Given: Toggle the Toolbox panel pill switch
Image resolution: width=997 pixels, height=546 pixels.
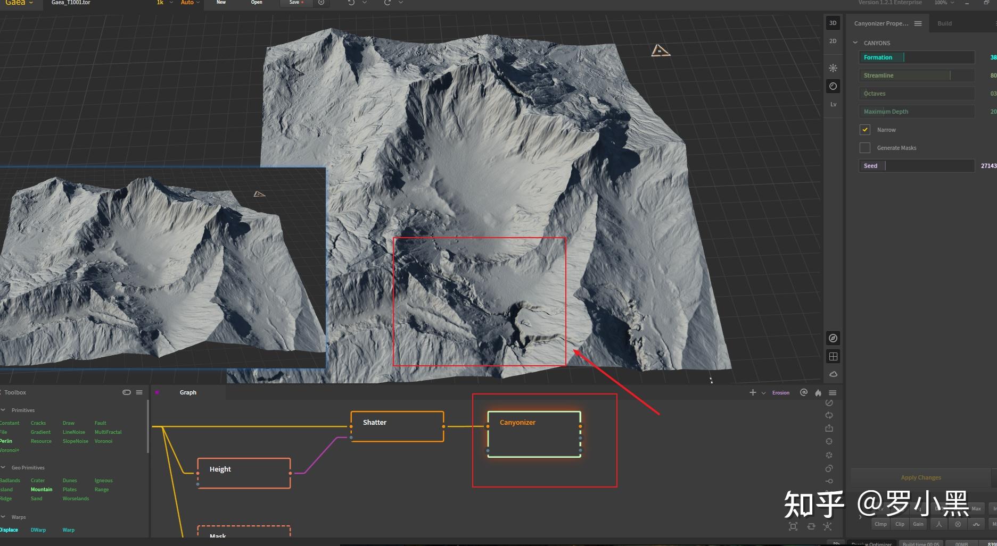Looking at the screenshot, I should tap(127, 392).
